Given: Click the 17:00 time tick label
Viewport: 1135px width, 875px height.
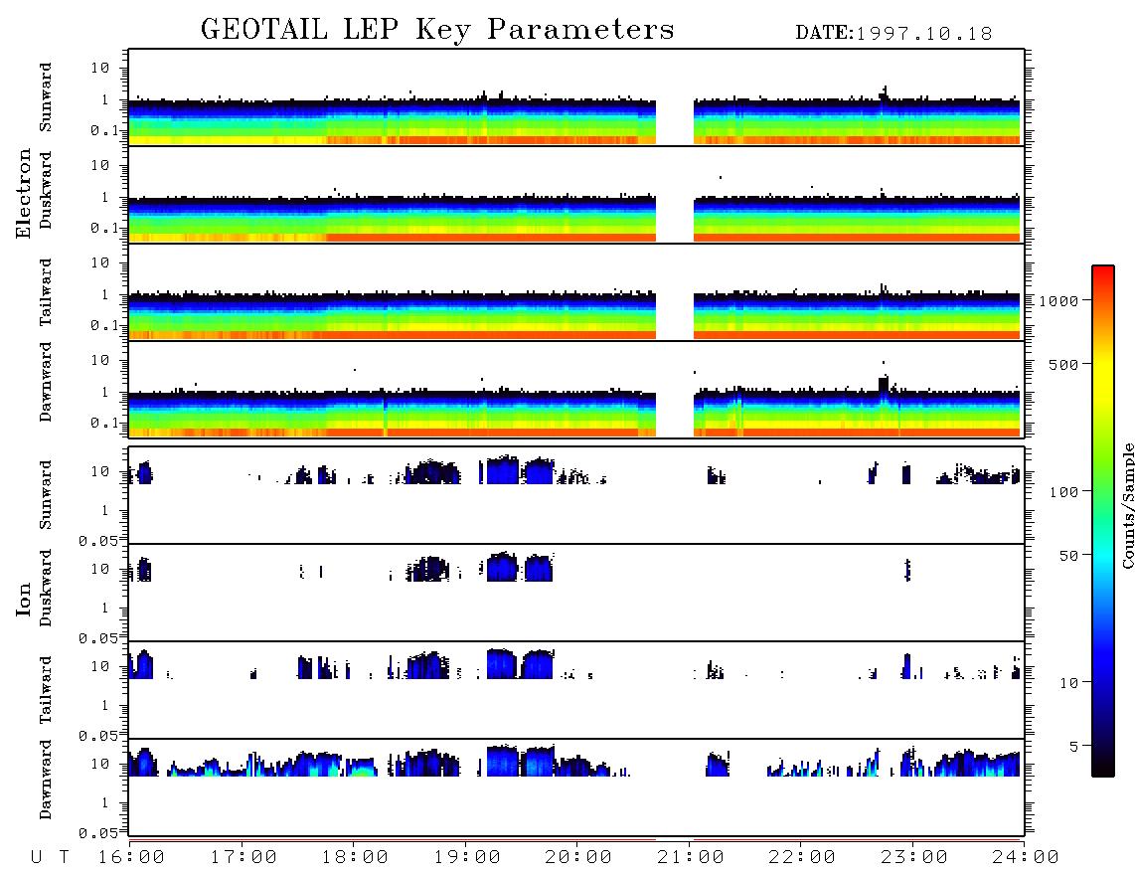Looking at the screenshot, I should 243,858.
